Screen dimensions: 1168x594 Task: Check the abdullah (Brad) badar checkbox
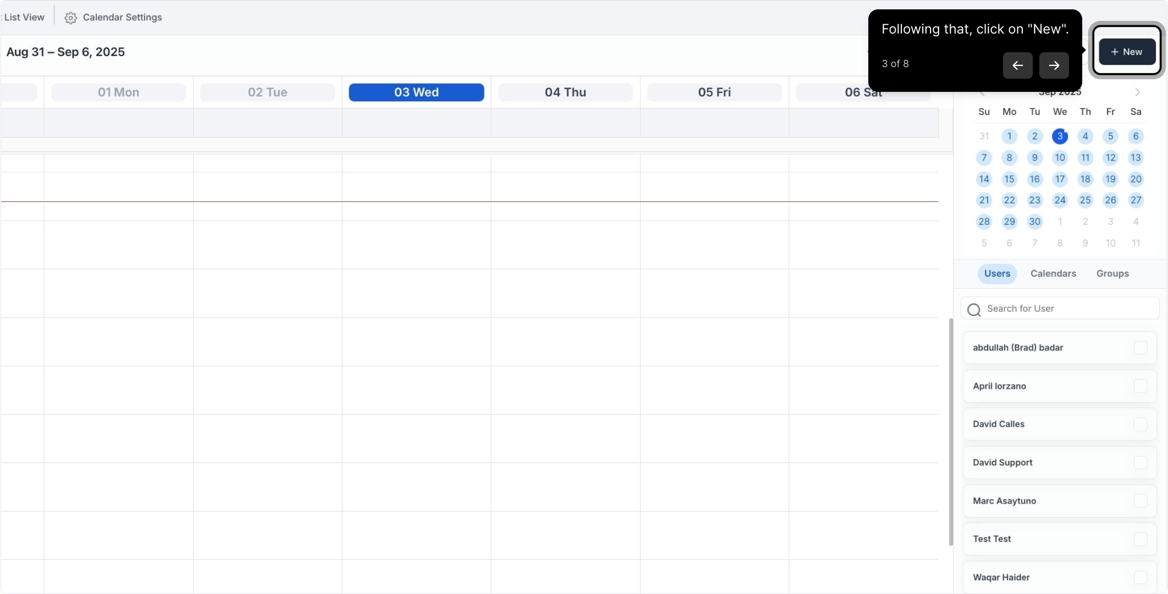pyautogui.click(x=1141, y=348)
